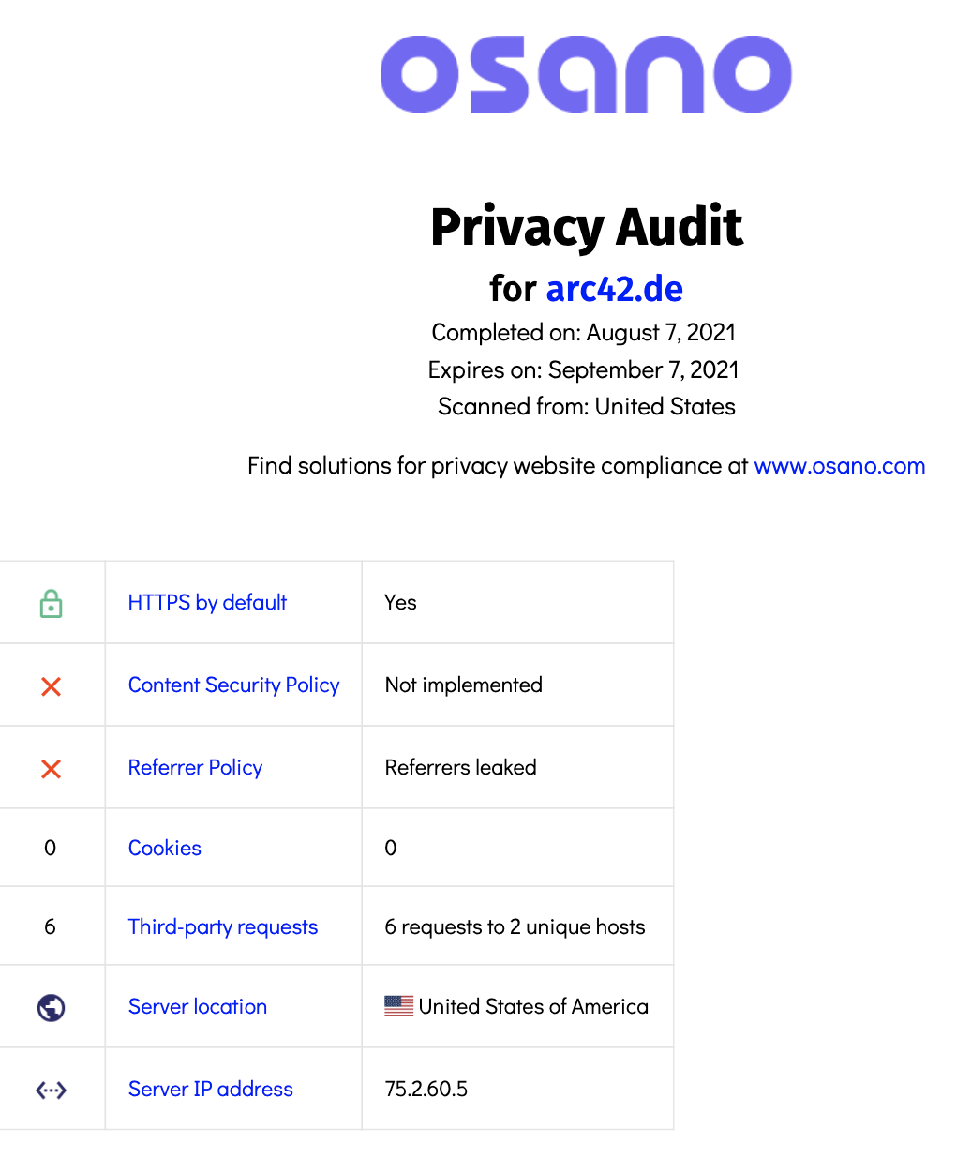Click the IP value 75.2.60.5
Screen dimensions: 971x1159
pyautogui.click(x=426, y=1090)
